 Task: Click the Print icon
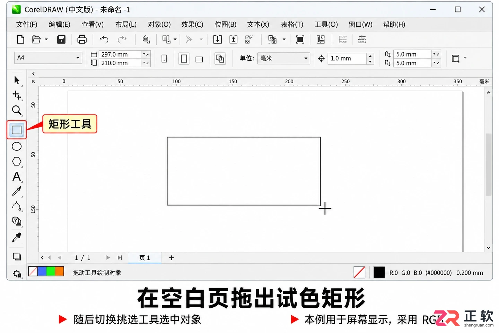pyautogui.click(x=82, y=40)
